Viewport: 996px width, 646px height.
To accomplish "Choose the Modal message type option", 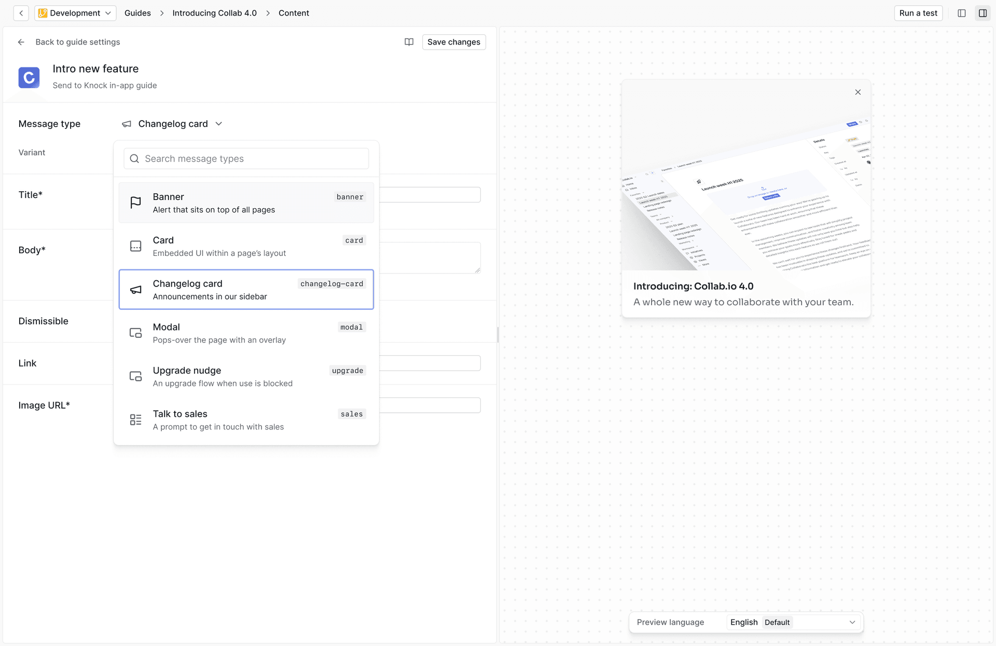I will coord(246,333).
